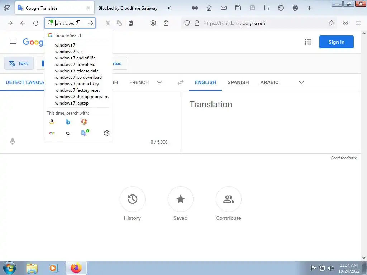Screen dimensions: 367x275
Task: Click the microphone voice input icon
Action: point(13,141)
